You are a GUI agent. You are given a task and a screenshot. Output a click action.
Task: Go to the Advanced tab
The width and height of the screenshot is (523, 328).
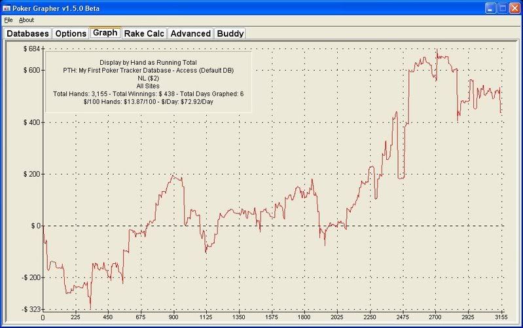190,33
